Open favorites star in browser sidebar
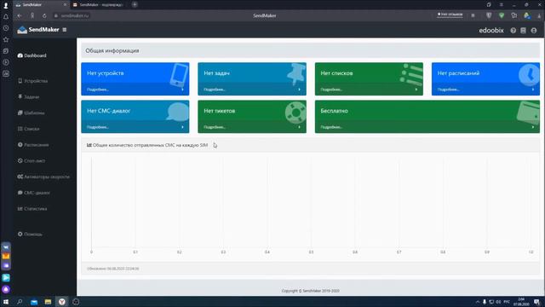Viewport: 545px width, 307px height. point(6,40)
